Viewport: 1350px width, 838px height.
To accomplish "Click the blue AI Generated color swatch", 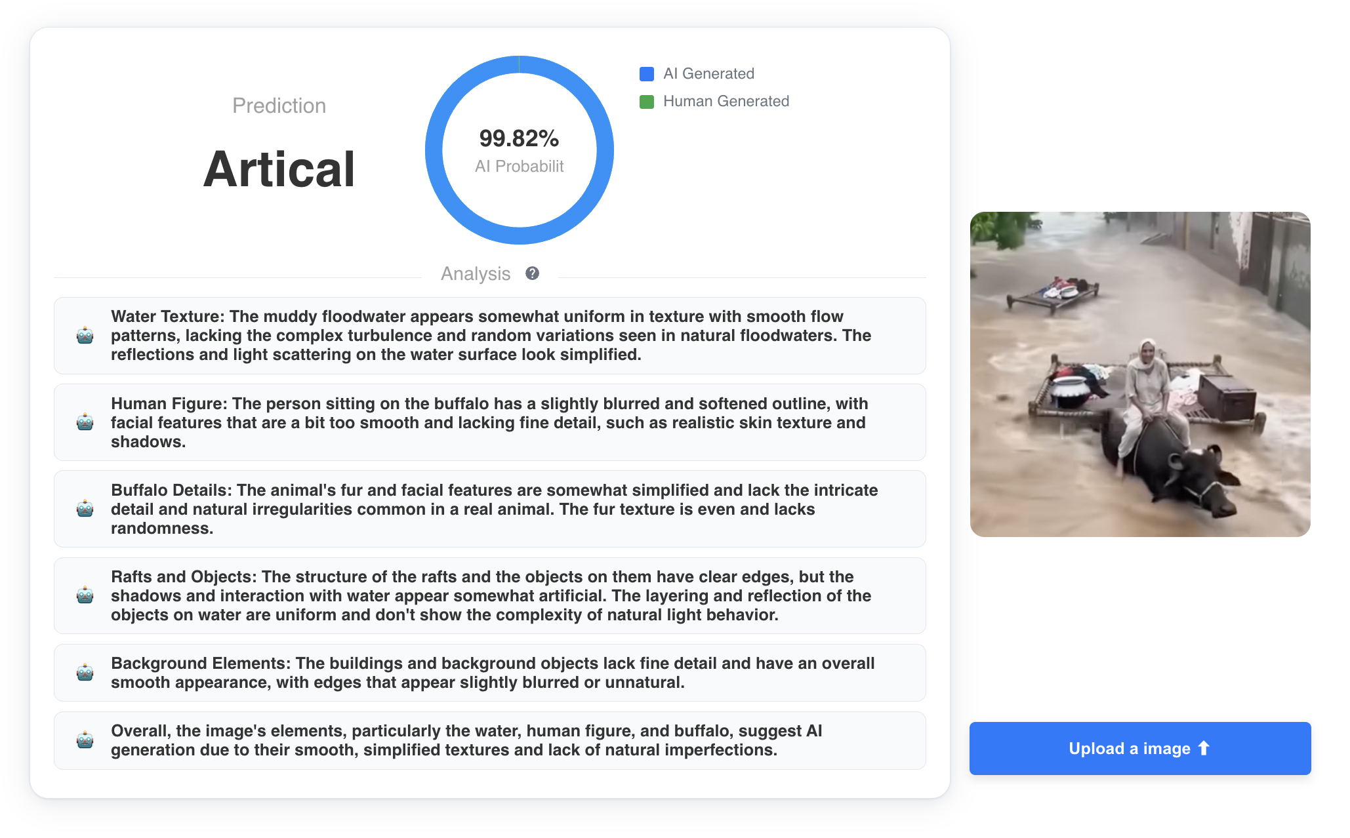I will point(647,73).
